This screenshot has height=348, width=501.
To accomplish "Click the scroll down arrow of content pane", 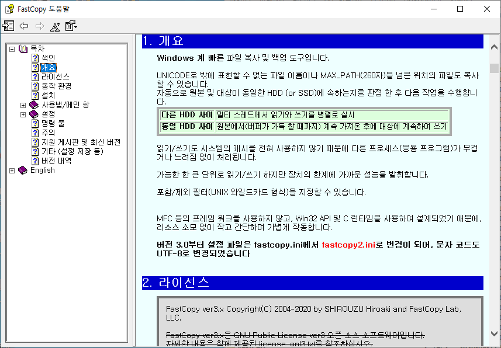I will coord(494,333).
